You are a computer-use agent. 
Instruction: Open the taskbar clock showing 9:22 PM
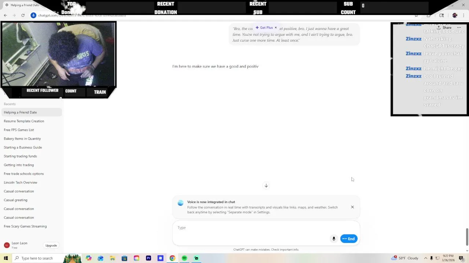[448, 258]
